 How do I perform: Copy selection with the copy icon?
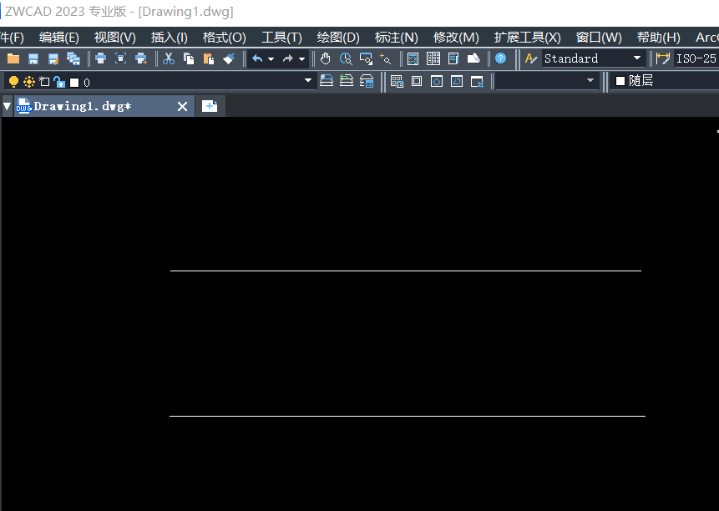pyautogui.click(x=189, y=58)
